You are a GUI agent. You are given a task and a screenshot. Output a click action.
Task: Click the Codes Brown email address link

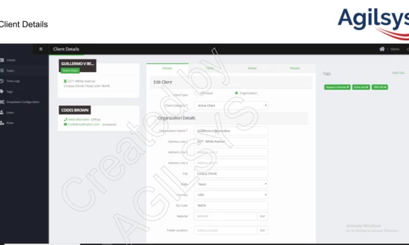pyautogui.click(x=84, y=125)
